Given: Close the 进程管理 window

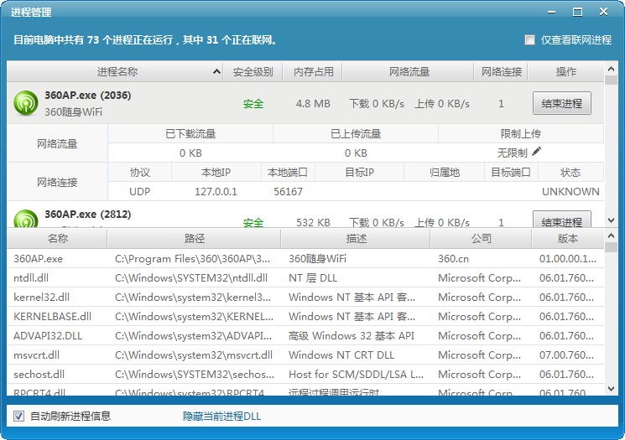Looking at the screenshot, I should [x=603, y=12].
